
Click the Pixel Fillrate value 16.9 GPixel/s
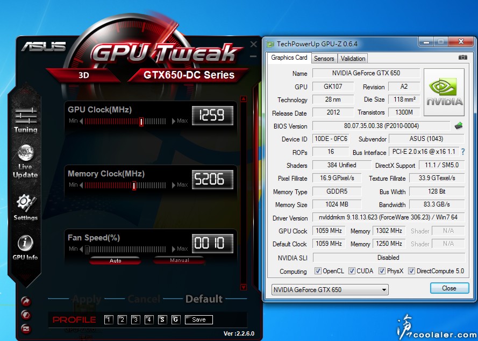click(x=337, y=178)
